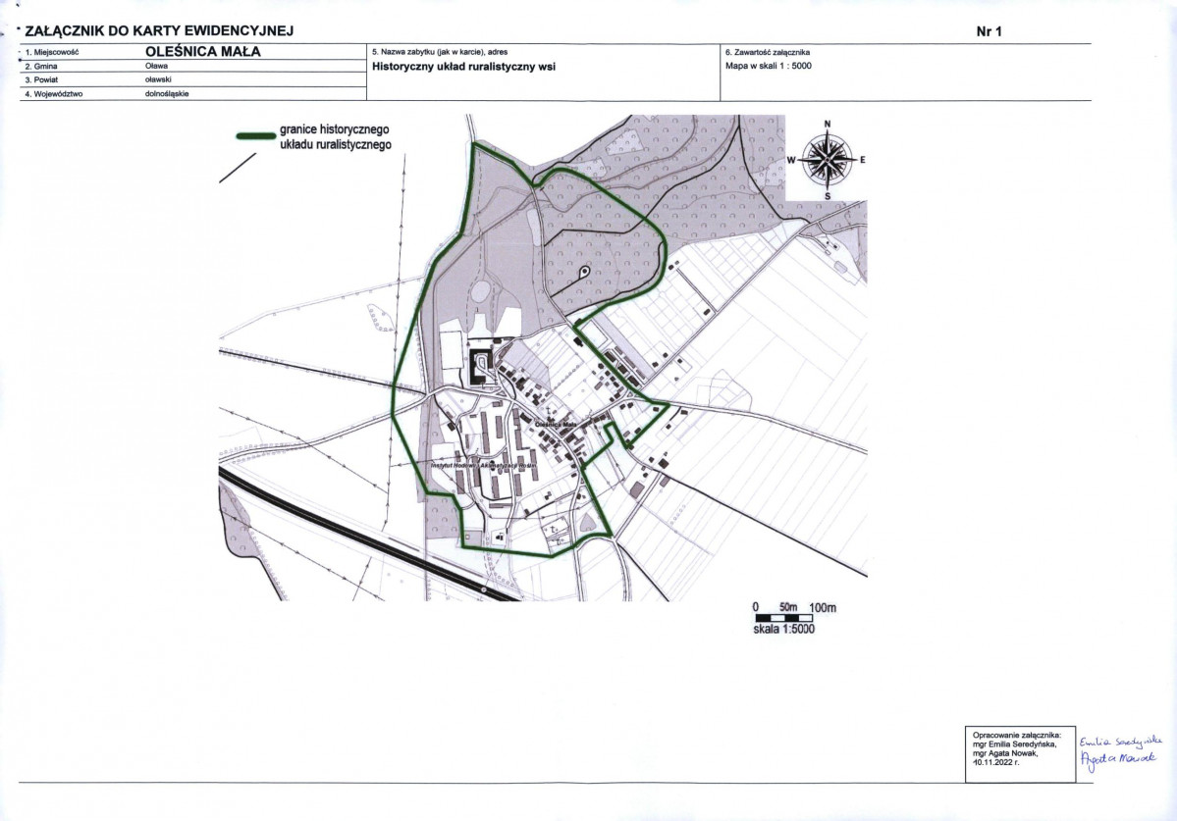Click the letter N above the compass
1177x821 pixels.
coord(828,124)
